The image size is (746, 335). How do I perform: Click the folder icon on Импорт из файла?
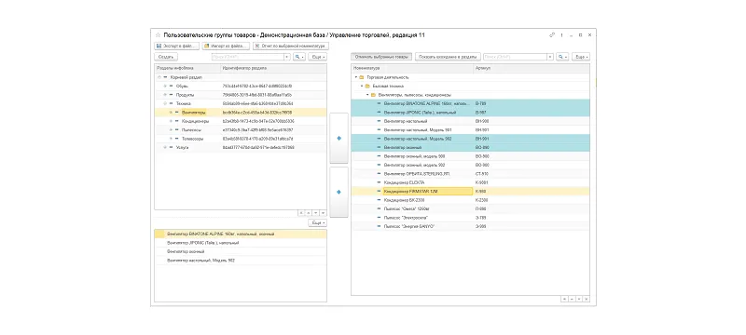(206, 46)
